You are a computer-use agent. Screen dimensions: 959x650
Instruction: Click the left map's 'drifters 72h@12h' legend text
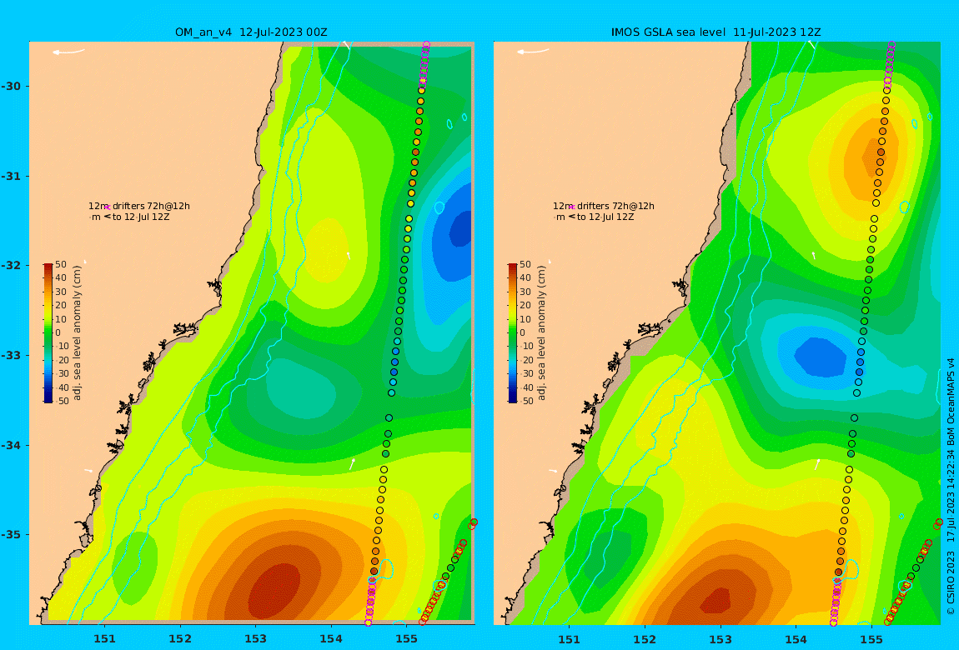coord(151,206)
